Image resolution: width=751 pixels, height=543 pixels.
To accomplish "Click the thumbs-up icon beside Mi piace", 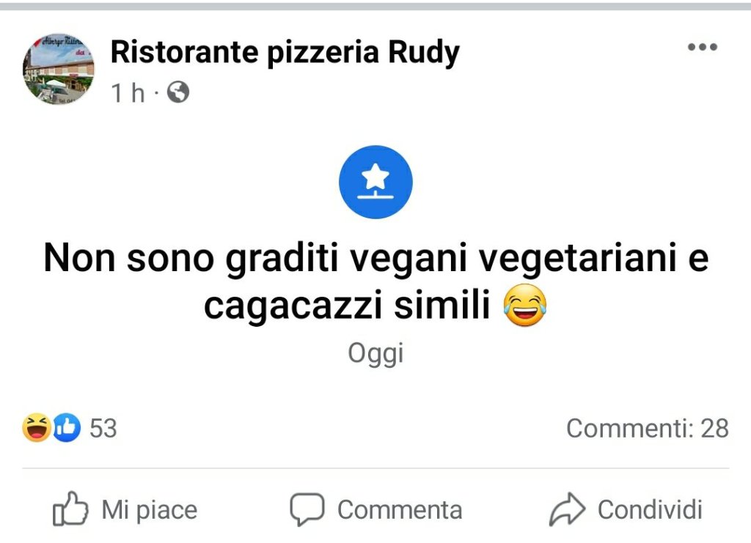I will (x=70, y=510).
